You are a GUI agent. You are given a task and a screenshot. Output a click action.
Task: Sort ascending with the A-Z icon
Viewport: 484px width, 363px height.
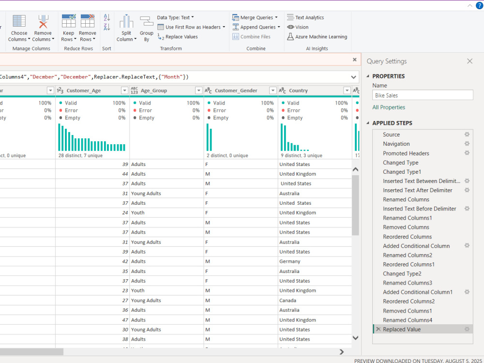coord(107,17)
